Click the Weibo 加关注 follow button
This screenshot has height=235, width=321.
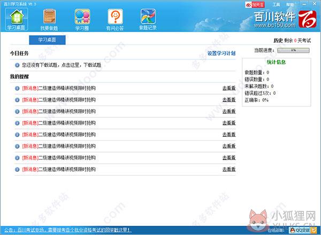click(255, 4)
